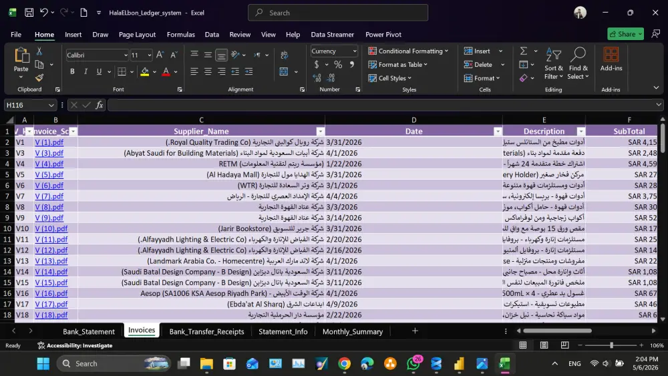Image resolution: width=668 pixels, height=376 pixels.
Task: Toggle Middle Align vertical alignment
Action: tap(208, 55)
